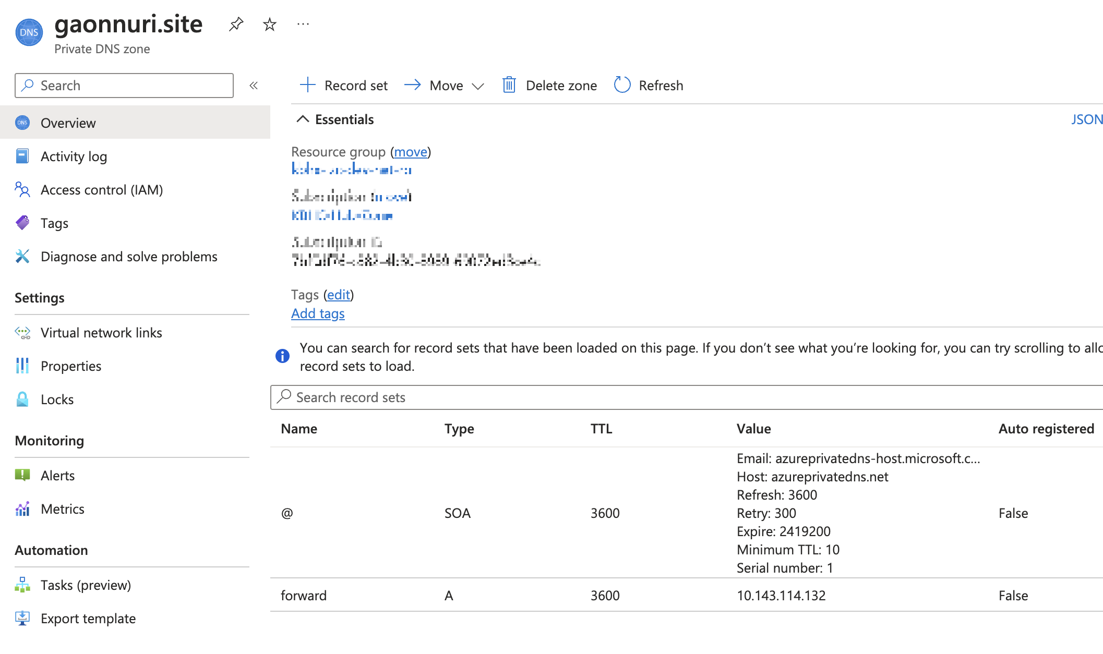Focus the sidebar Search field
This screenshot has height=654, width=1103.
click(x=124, y=86)
